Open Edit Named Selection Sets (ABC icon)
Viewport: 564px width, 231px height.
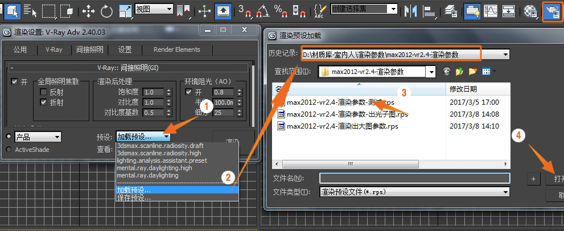(x=320, y=11)
